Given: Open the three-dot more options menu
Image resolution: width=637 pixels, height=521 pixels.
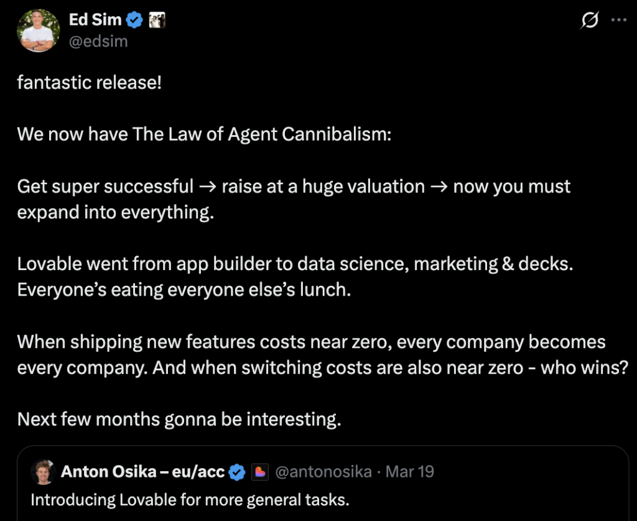Looking at the screenshot, I should point(619,20).
